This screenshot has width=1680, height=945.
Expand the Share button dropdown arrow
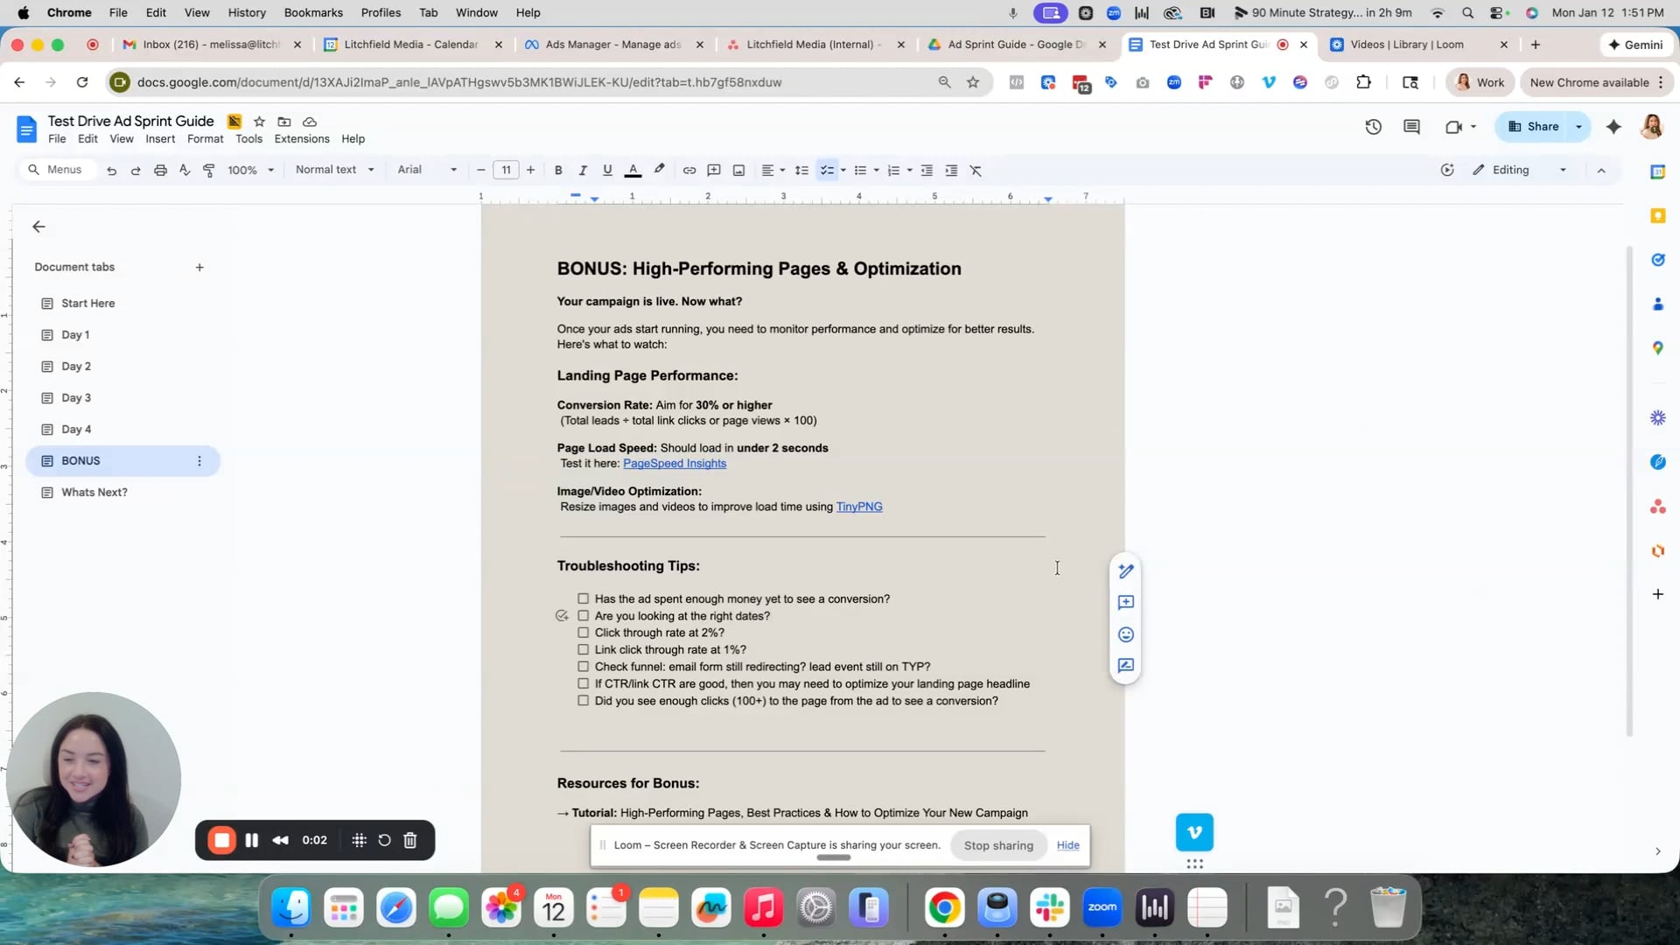pyautogui.click(x=1579, y=127)
